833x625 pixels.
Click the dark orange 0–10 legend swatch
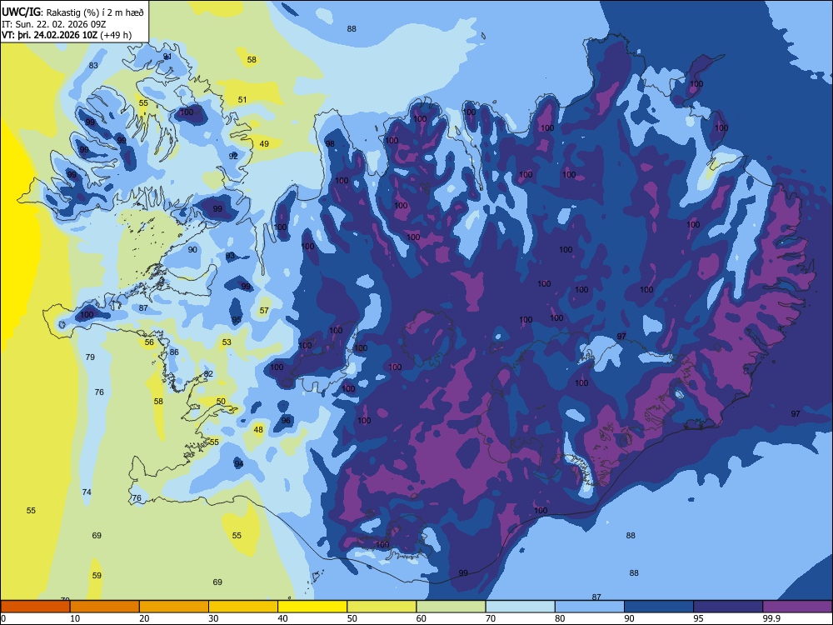36,607
